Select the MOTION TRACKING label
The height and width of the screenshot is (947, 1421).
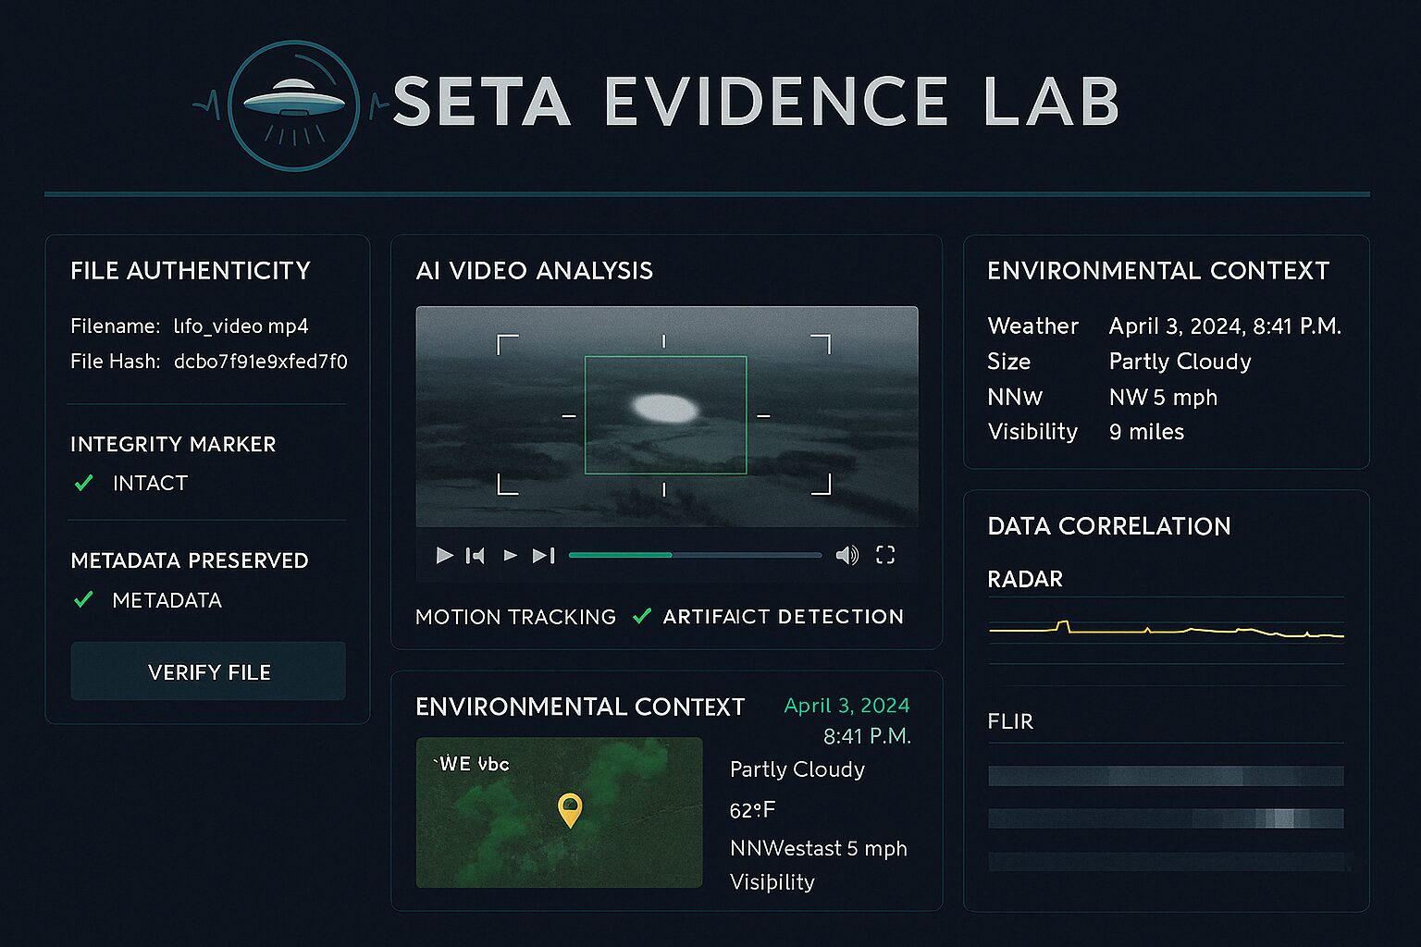coord(515,617)
